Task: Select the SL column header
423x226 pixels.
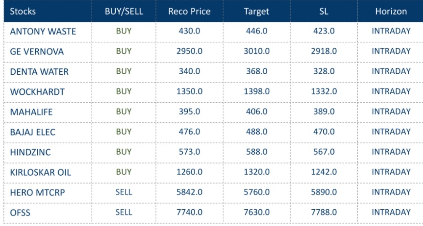Action: point(324,11)
